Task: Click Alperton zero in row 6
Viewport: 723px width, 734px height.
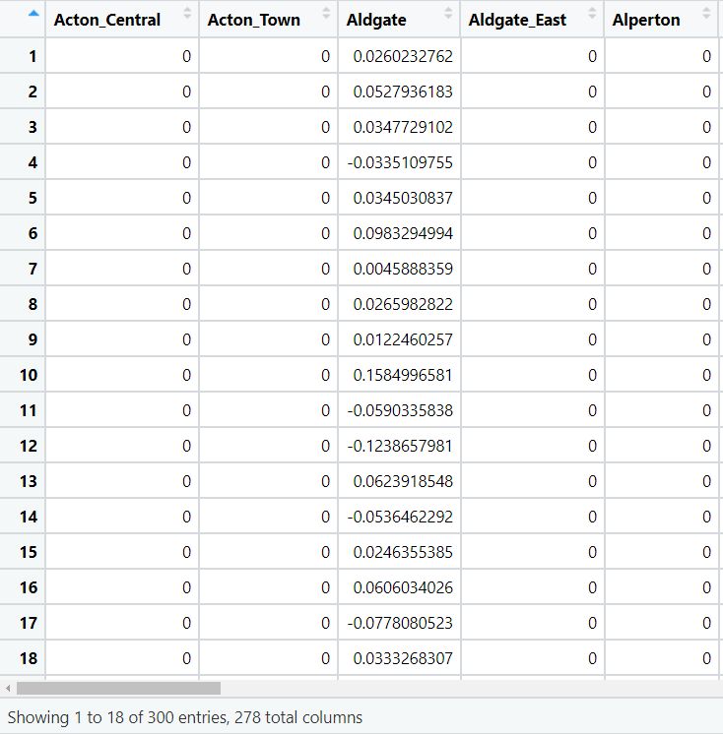Action: [x=706, y=233]
